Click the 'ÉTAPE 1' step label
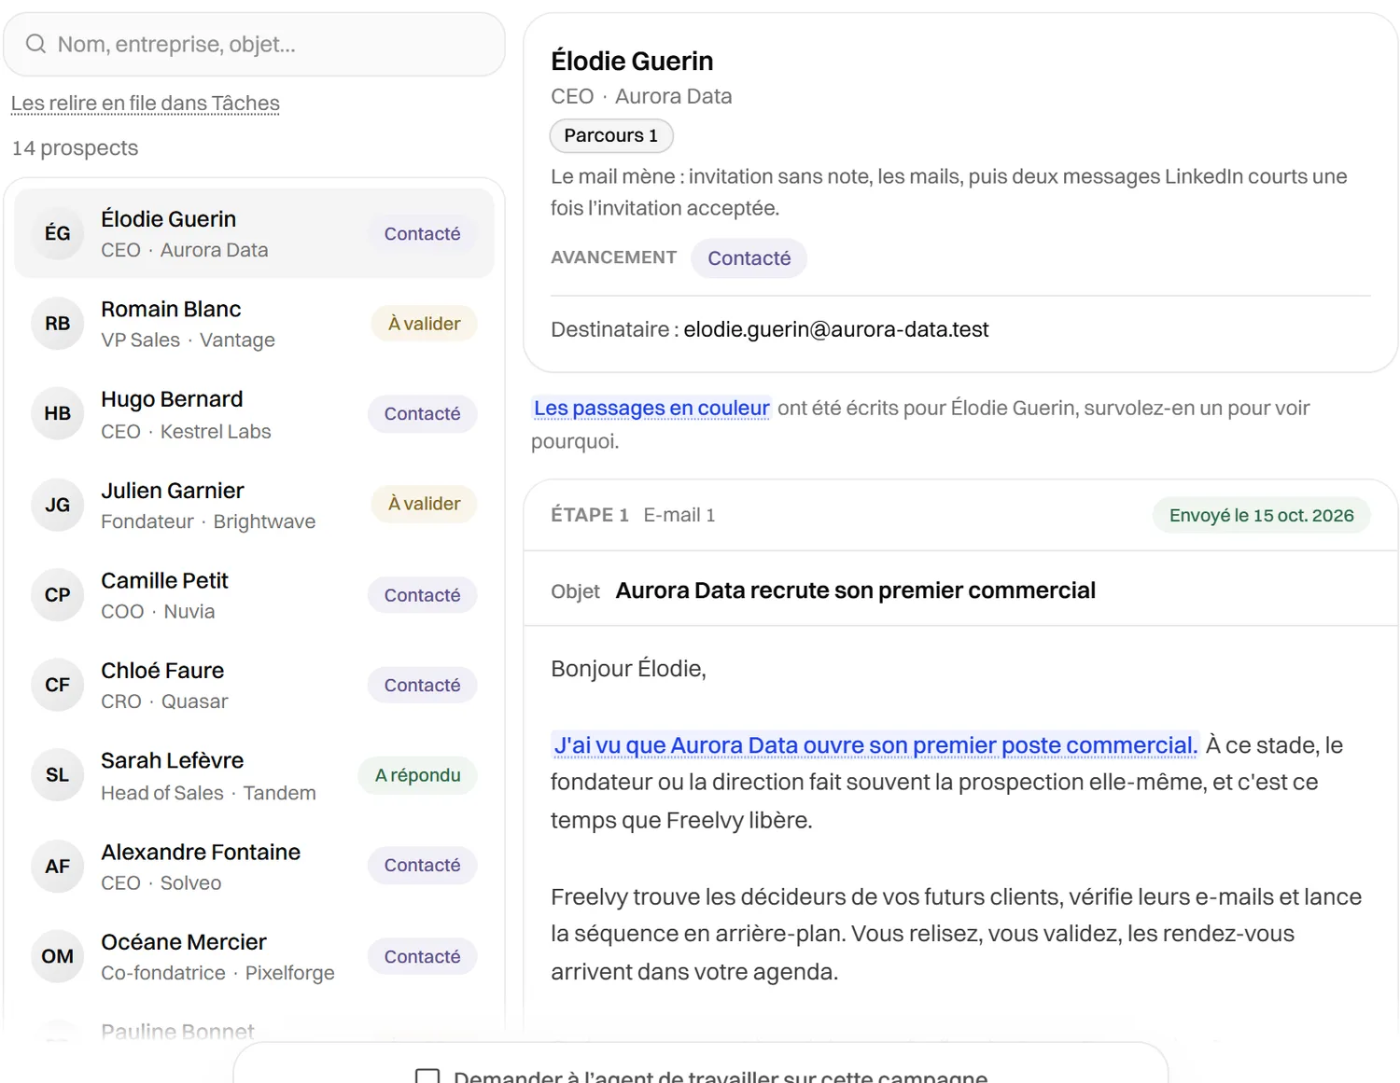This screenshot has height=1083, width=1400. [590, 515]
